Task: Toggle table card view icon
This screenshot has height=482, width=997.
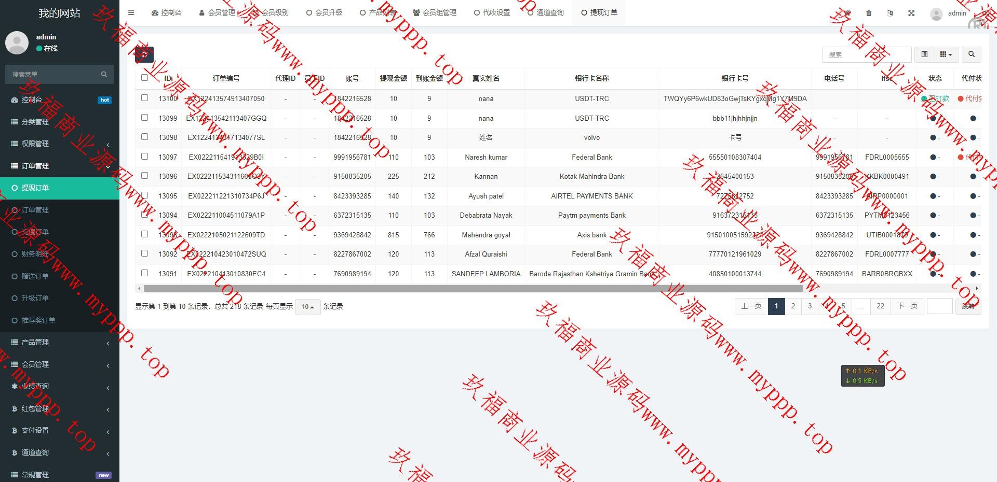Action: click(x=924, y=54)
